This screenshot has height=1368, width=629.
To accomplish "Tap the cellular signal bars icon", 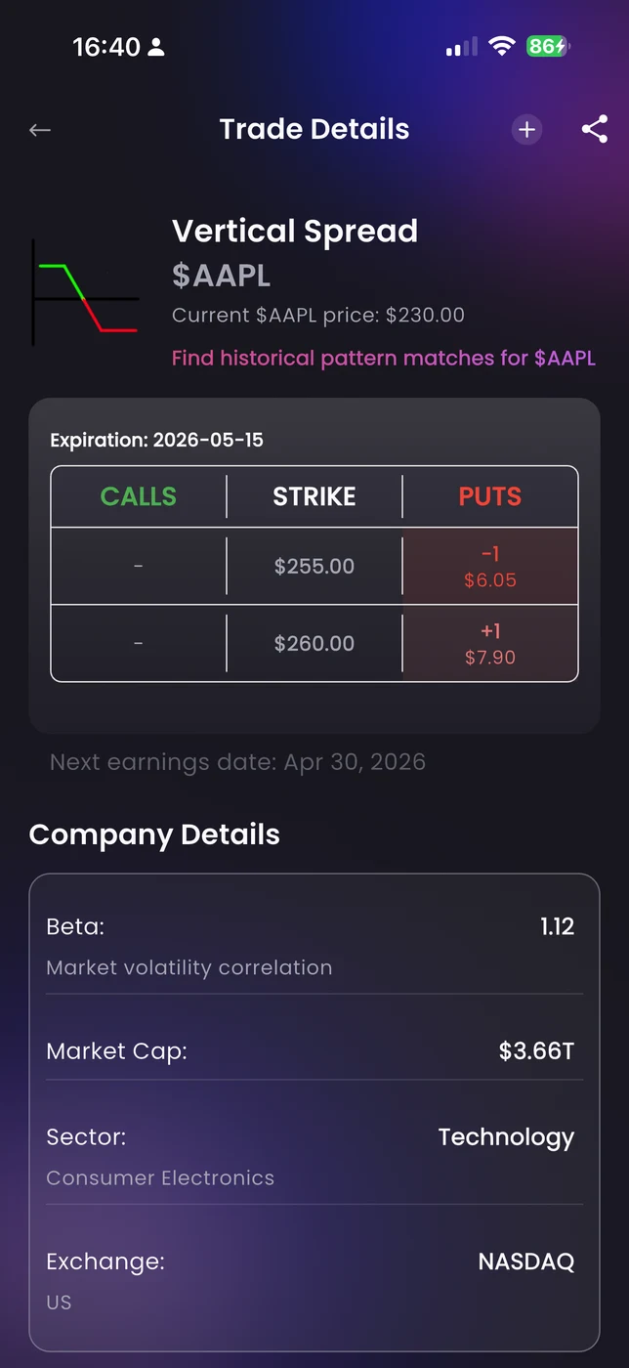I will click(x=461, y=46).
